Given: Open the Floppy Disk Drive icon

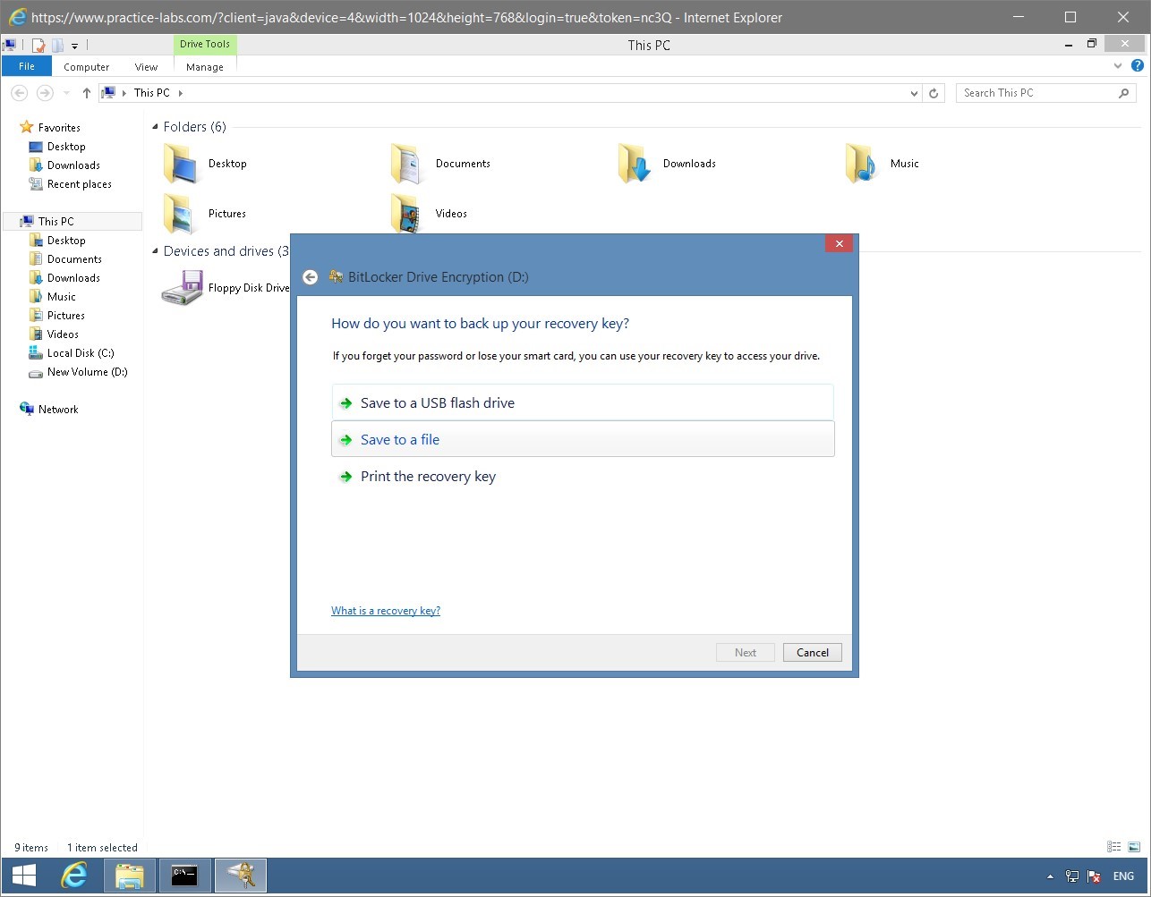Looking at the screenshot, I should (x=182, y=287).
